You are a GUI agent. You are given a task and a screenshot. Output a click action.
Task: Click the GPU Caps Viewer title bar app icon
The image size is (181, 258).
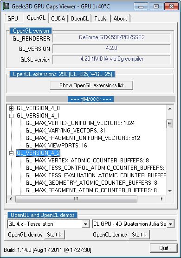6,6
